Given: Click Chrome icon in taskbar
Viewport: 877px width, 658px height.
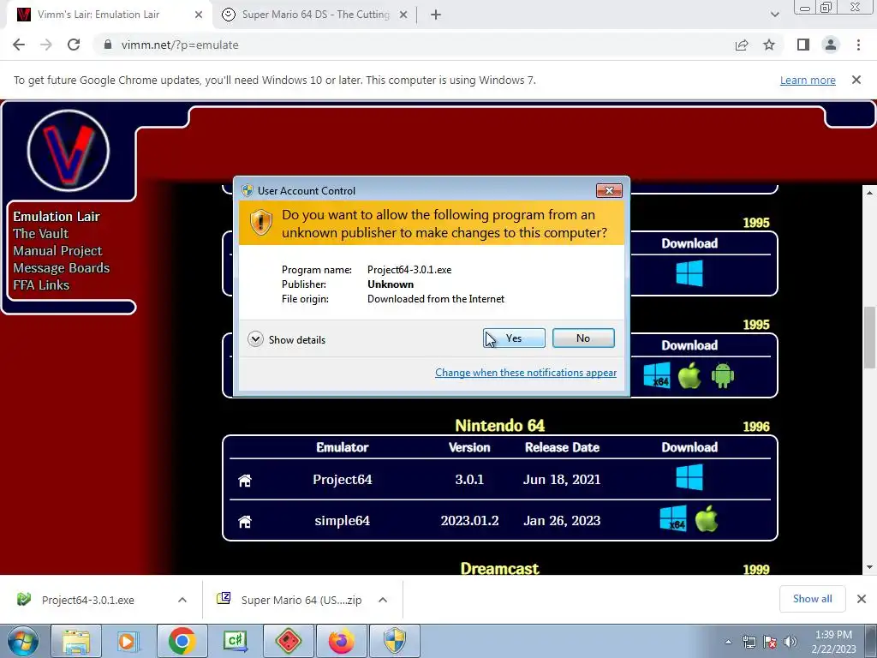Looking at the screenshot, I should click(182, 641).
